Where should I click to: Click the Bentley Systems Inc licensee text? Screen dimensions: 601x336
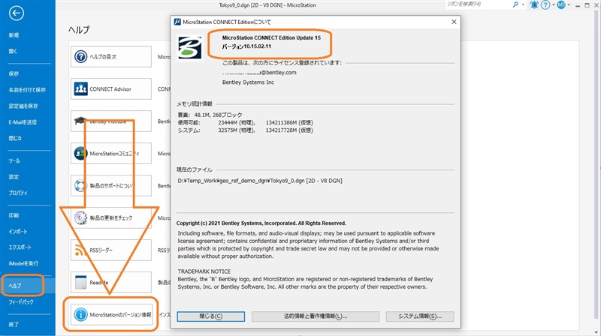[249, 82]
